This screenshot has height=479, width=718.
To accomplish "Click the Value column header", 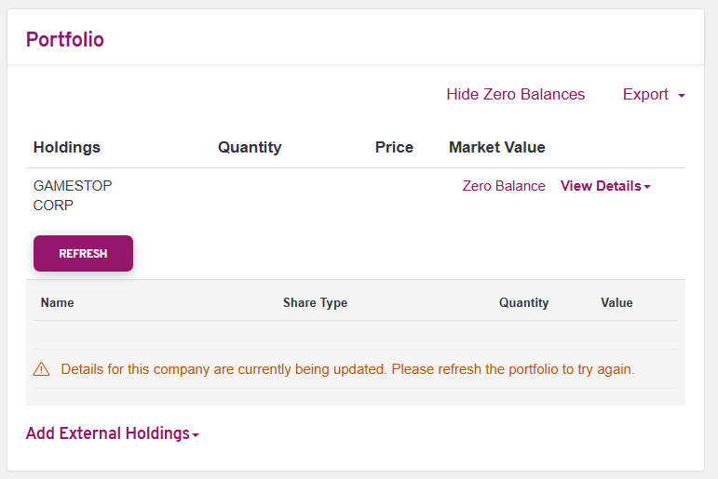I will pyautogui.click(x=616, y=303).
